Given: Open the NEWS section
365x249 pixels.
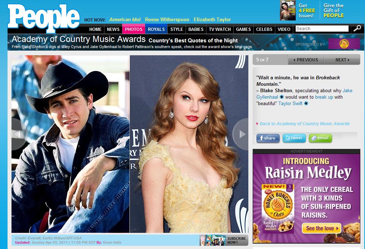Looking at the screenshot, I should 113,29.
